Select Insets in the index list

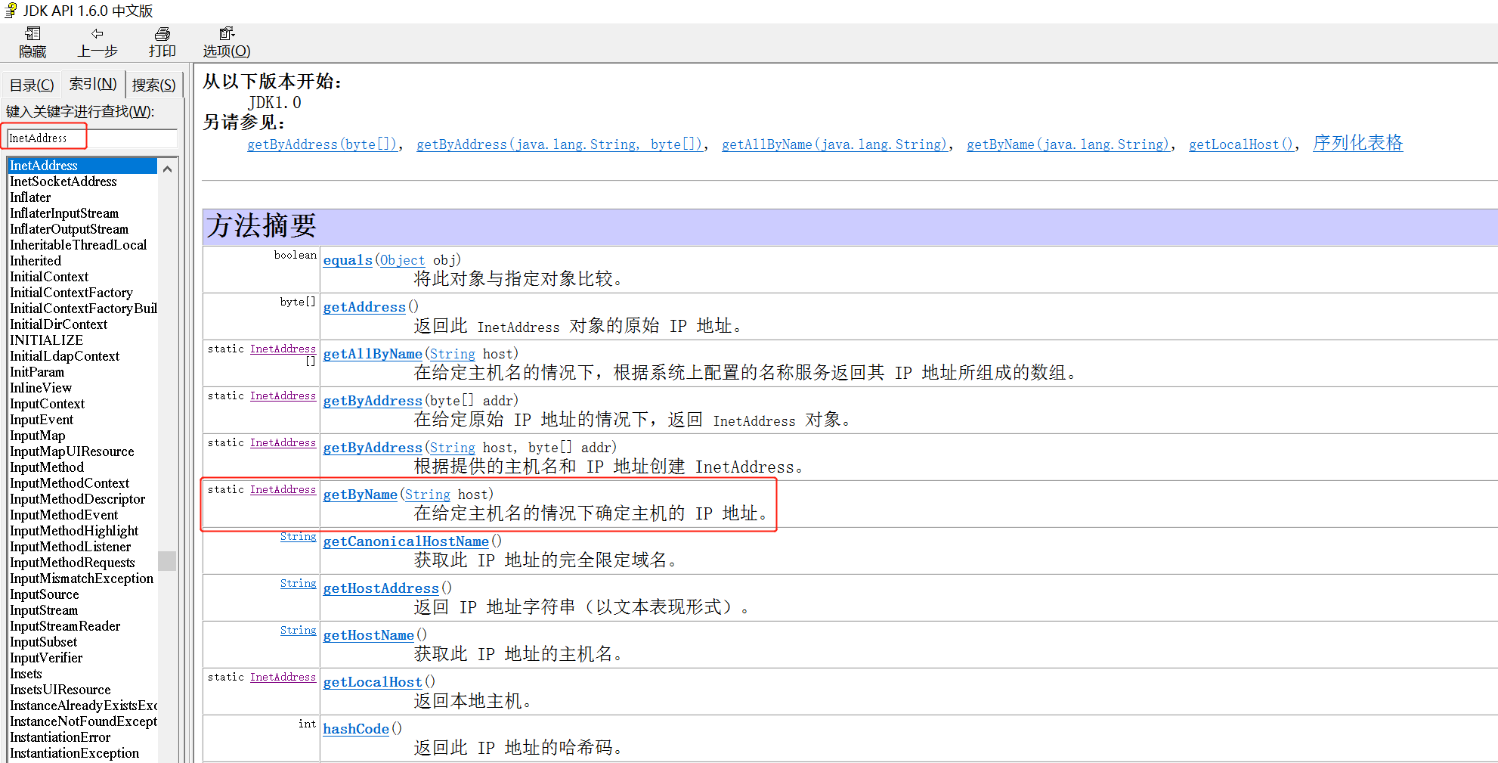click(x=26, y=674)
